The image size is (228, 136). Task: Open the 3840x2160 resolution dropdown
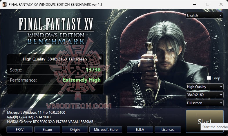click(x=205, y=95)
